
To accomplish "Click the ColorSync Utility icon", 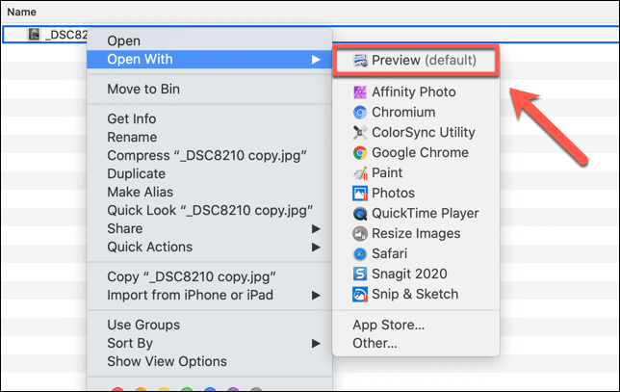I will pos(360,133).
